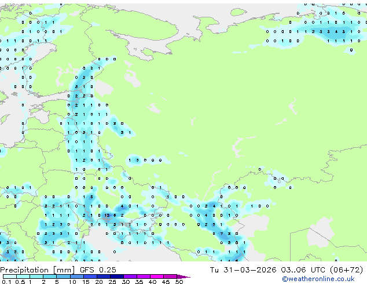Screen dimensions: 367x284
Task: Click the '25' legend scale label
Action: pos(112,282)
